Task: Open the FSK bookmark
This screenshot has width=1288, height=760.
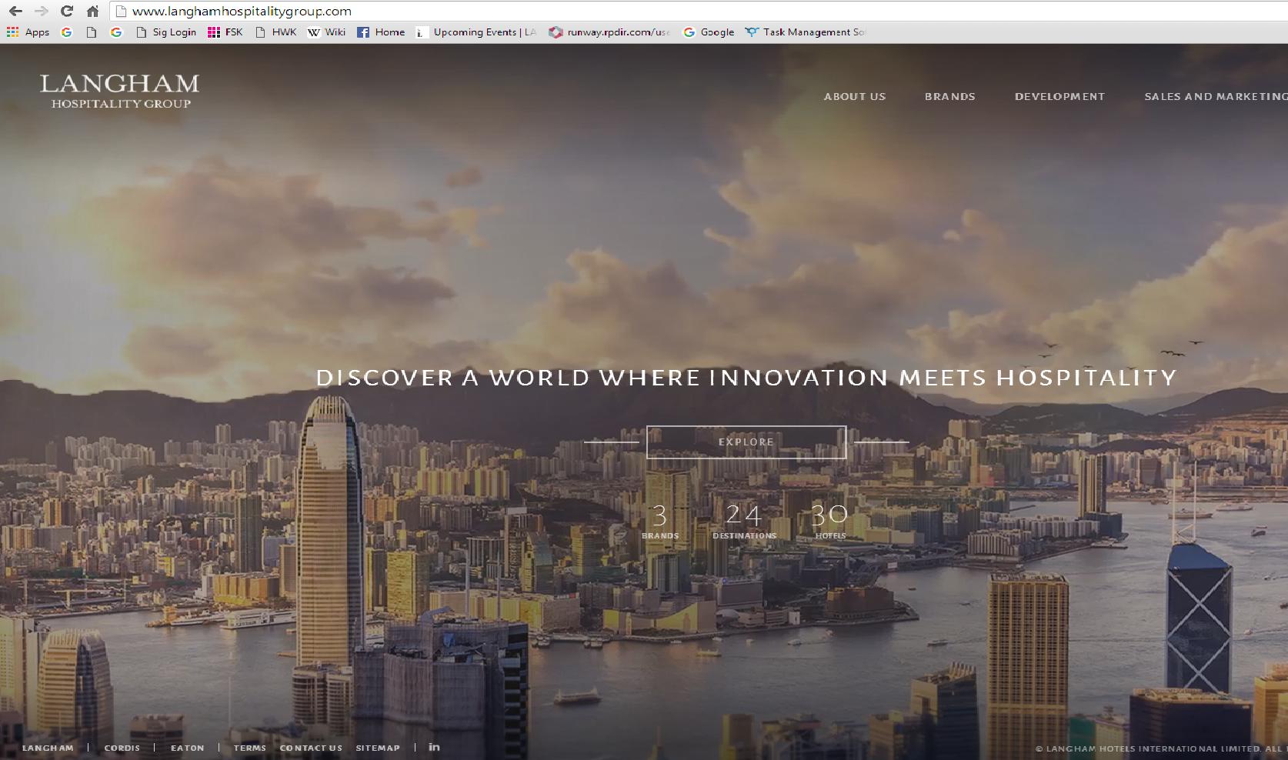Action: pos(225,32)
